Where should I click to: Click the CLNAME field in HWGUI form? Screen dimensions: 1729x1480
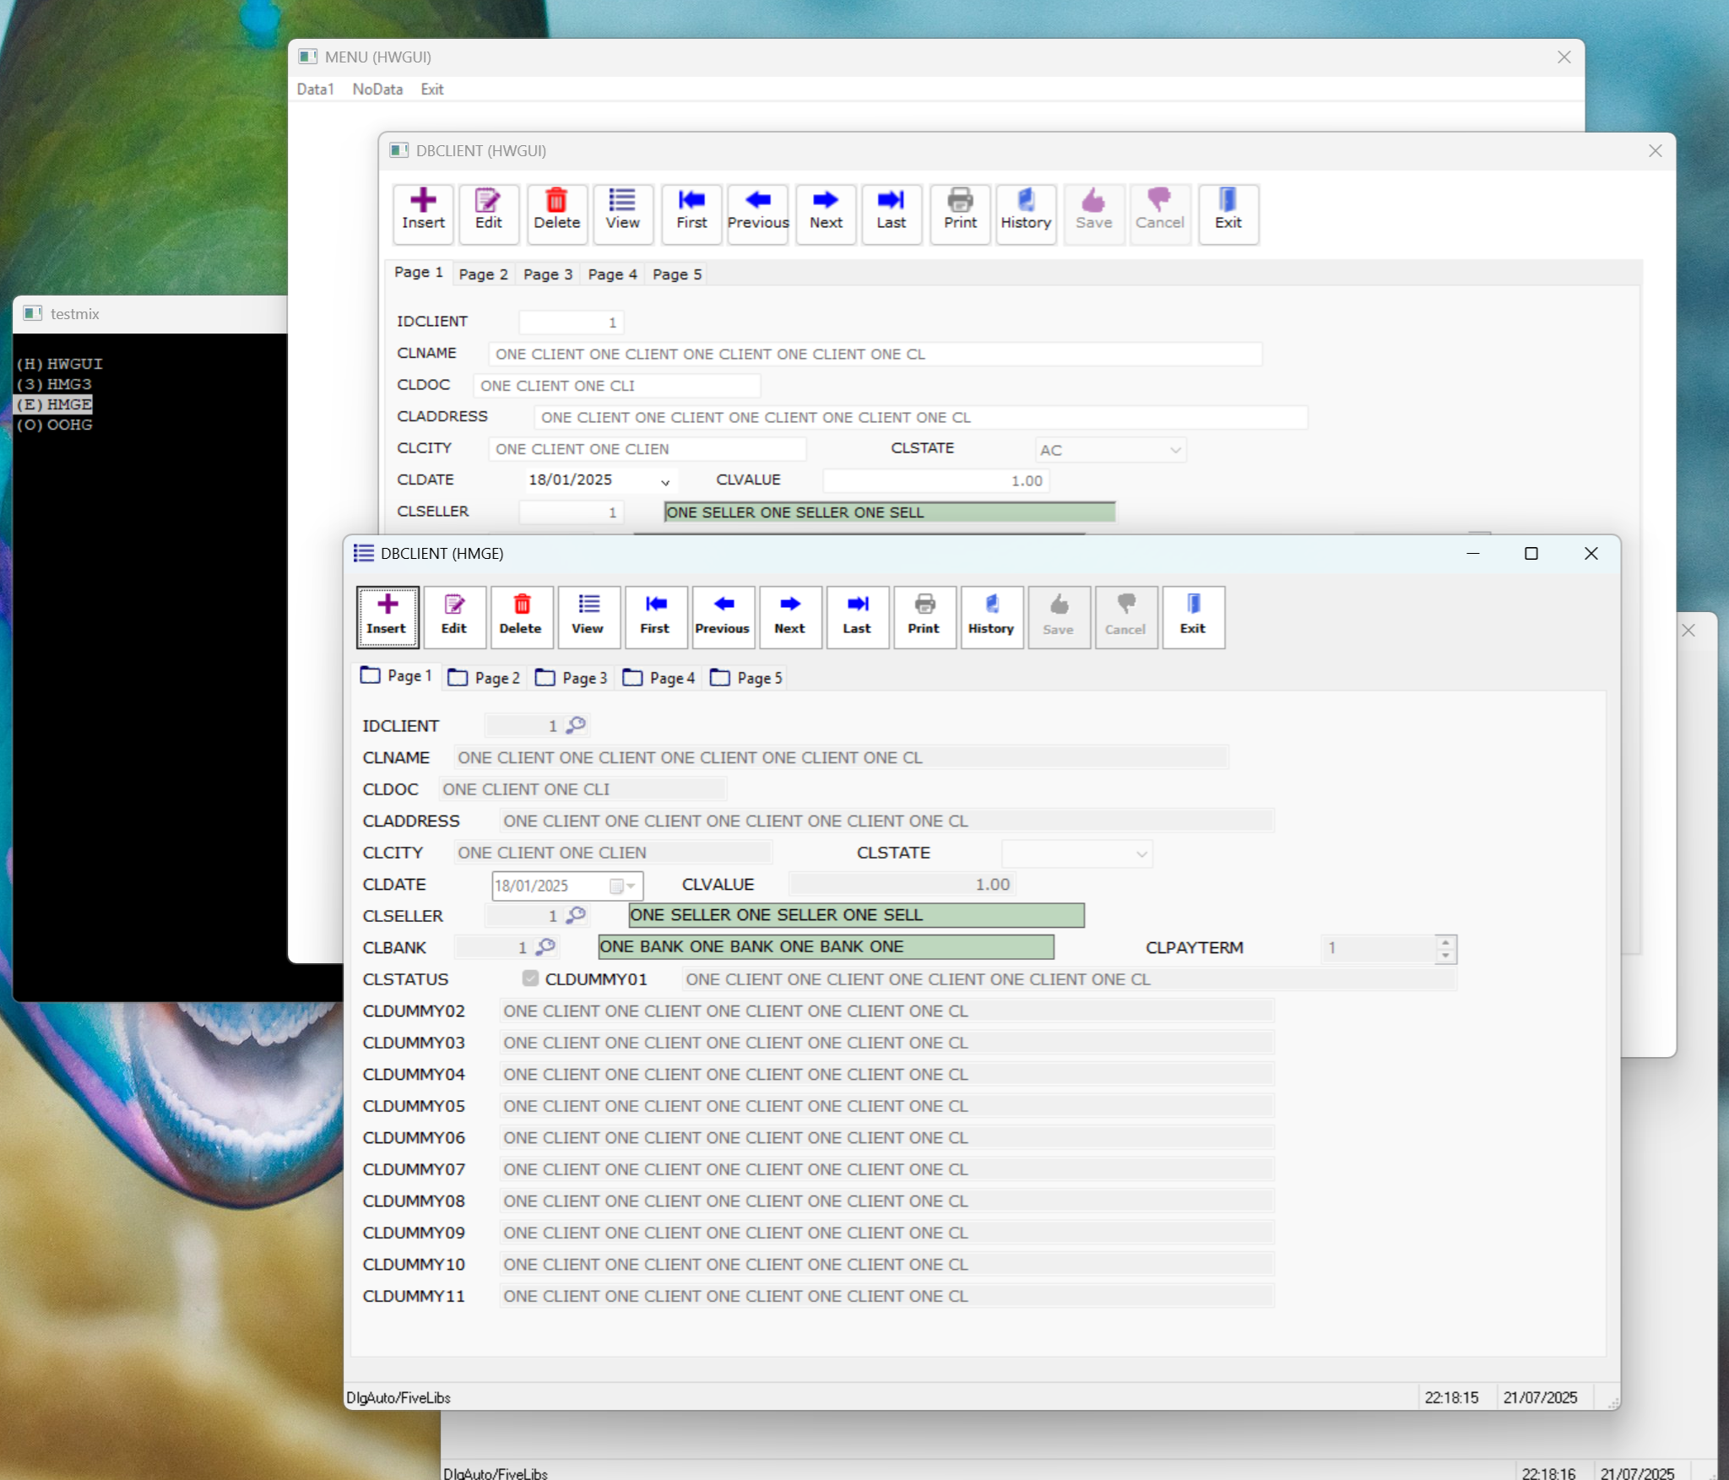874,354
